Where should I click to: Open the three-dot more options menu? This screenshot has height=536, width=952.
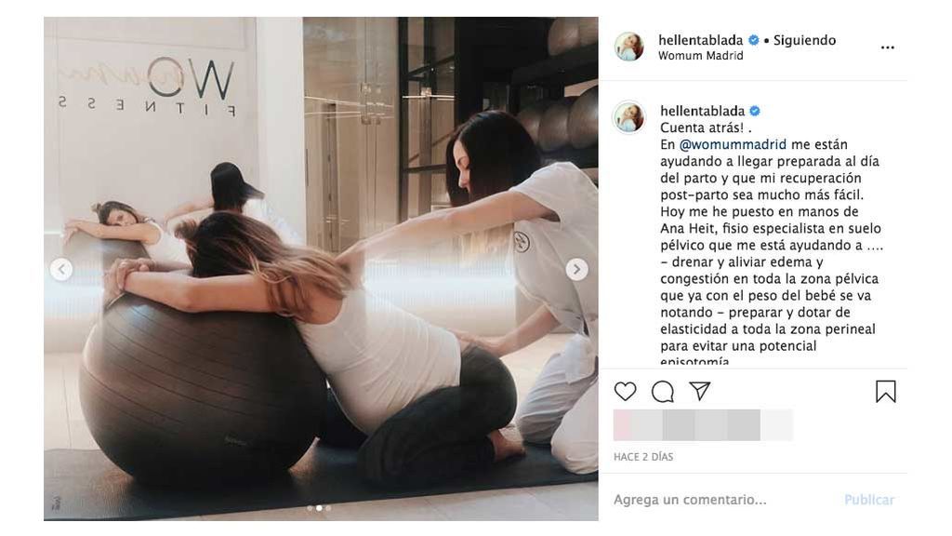(x=888, y=47)
